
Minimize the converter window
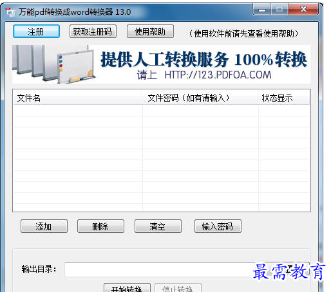pyautogui.click(x=262, y=10)
